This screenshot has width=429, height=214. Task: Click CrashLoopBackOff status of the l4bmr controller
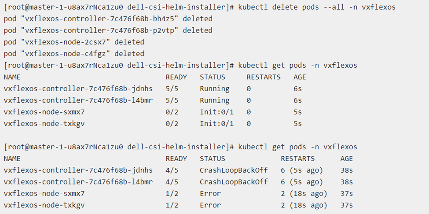233,182
